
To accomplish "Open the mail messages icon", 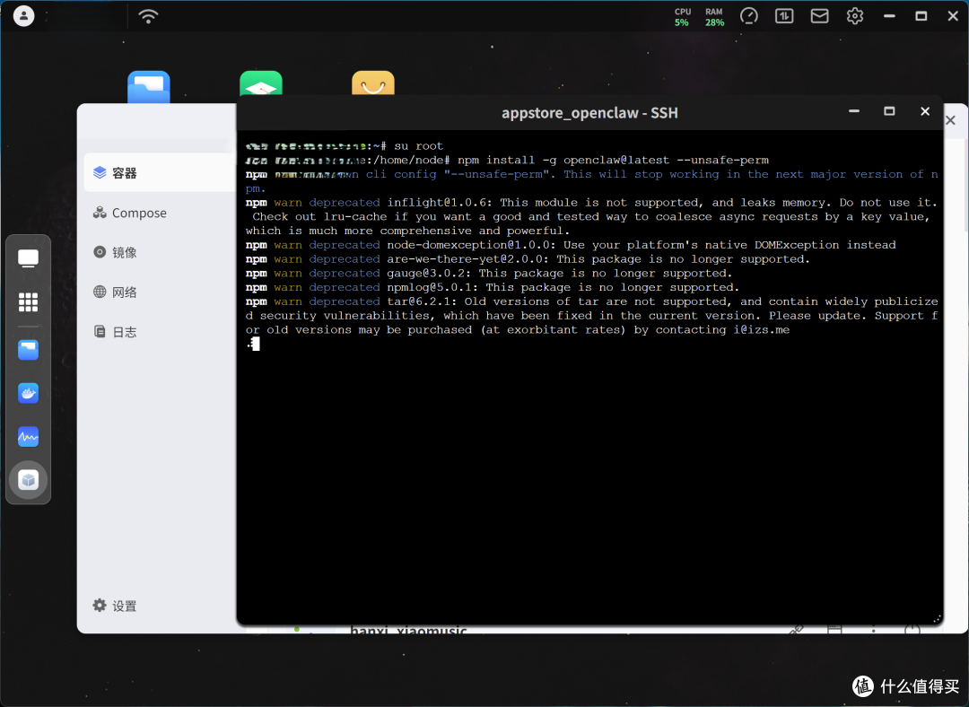I will [819, 16].
